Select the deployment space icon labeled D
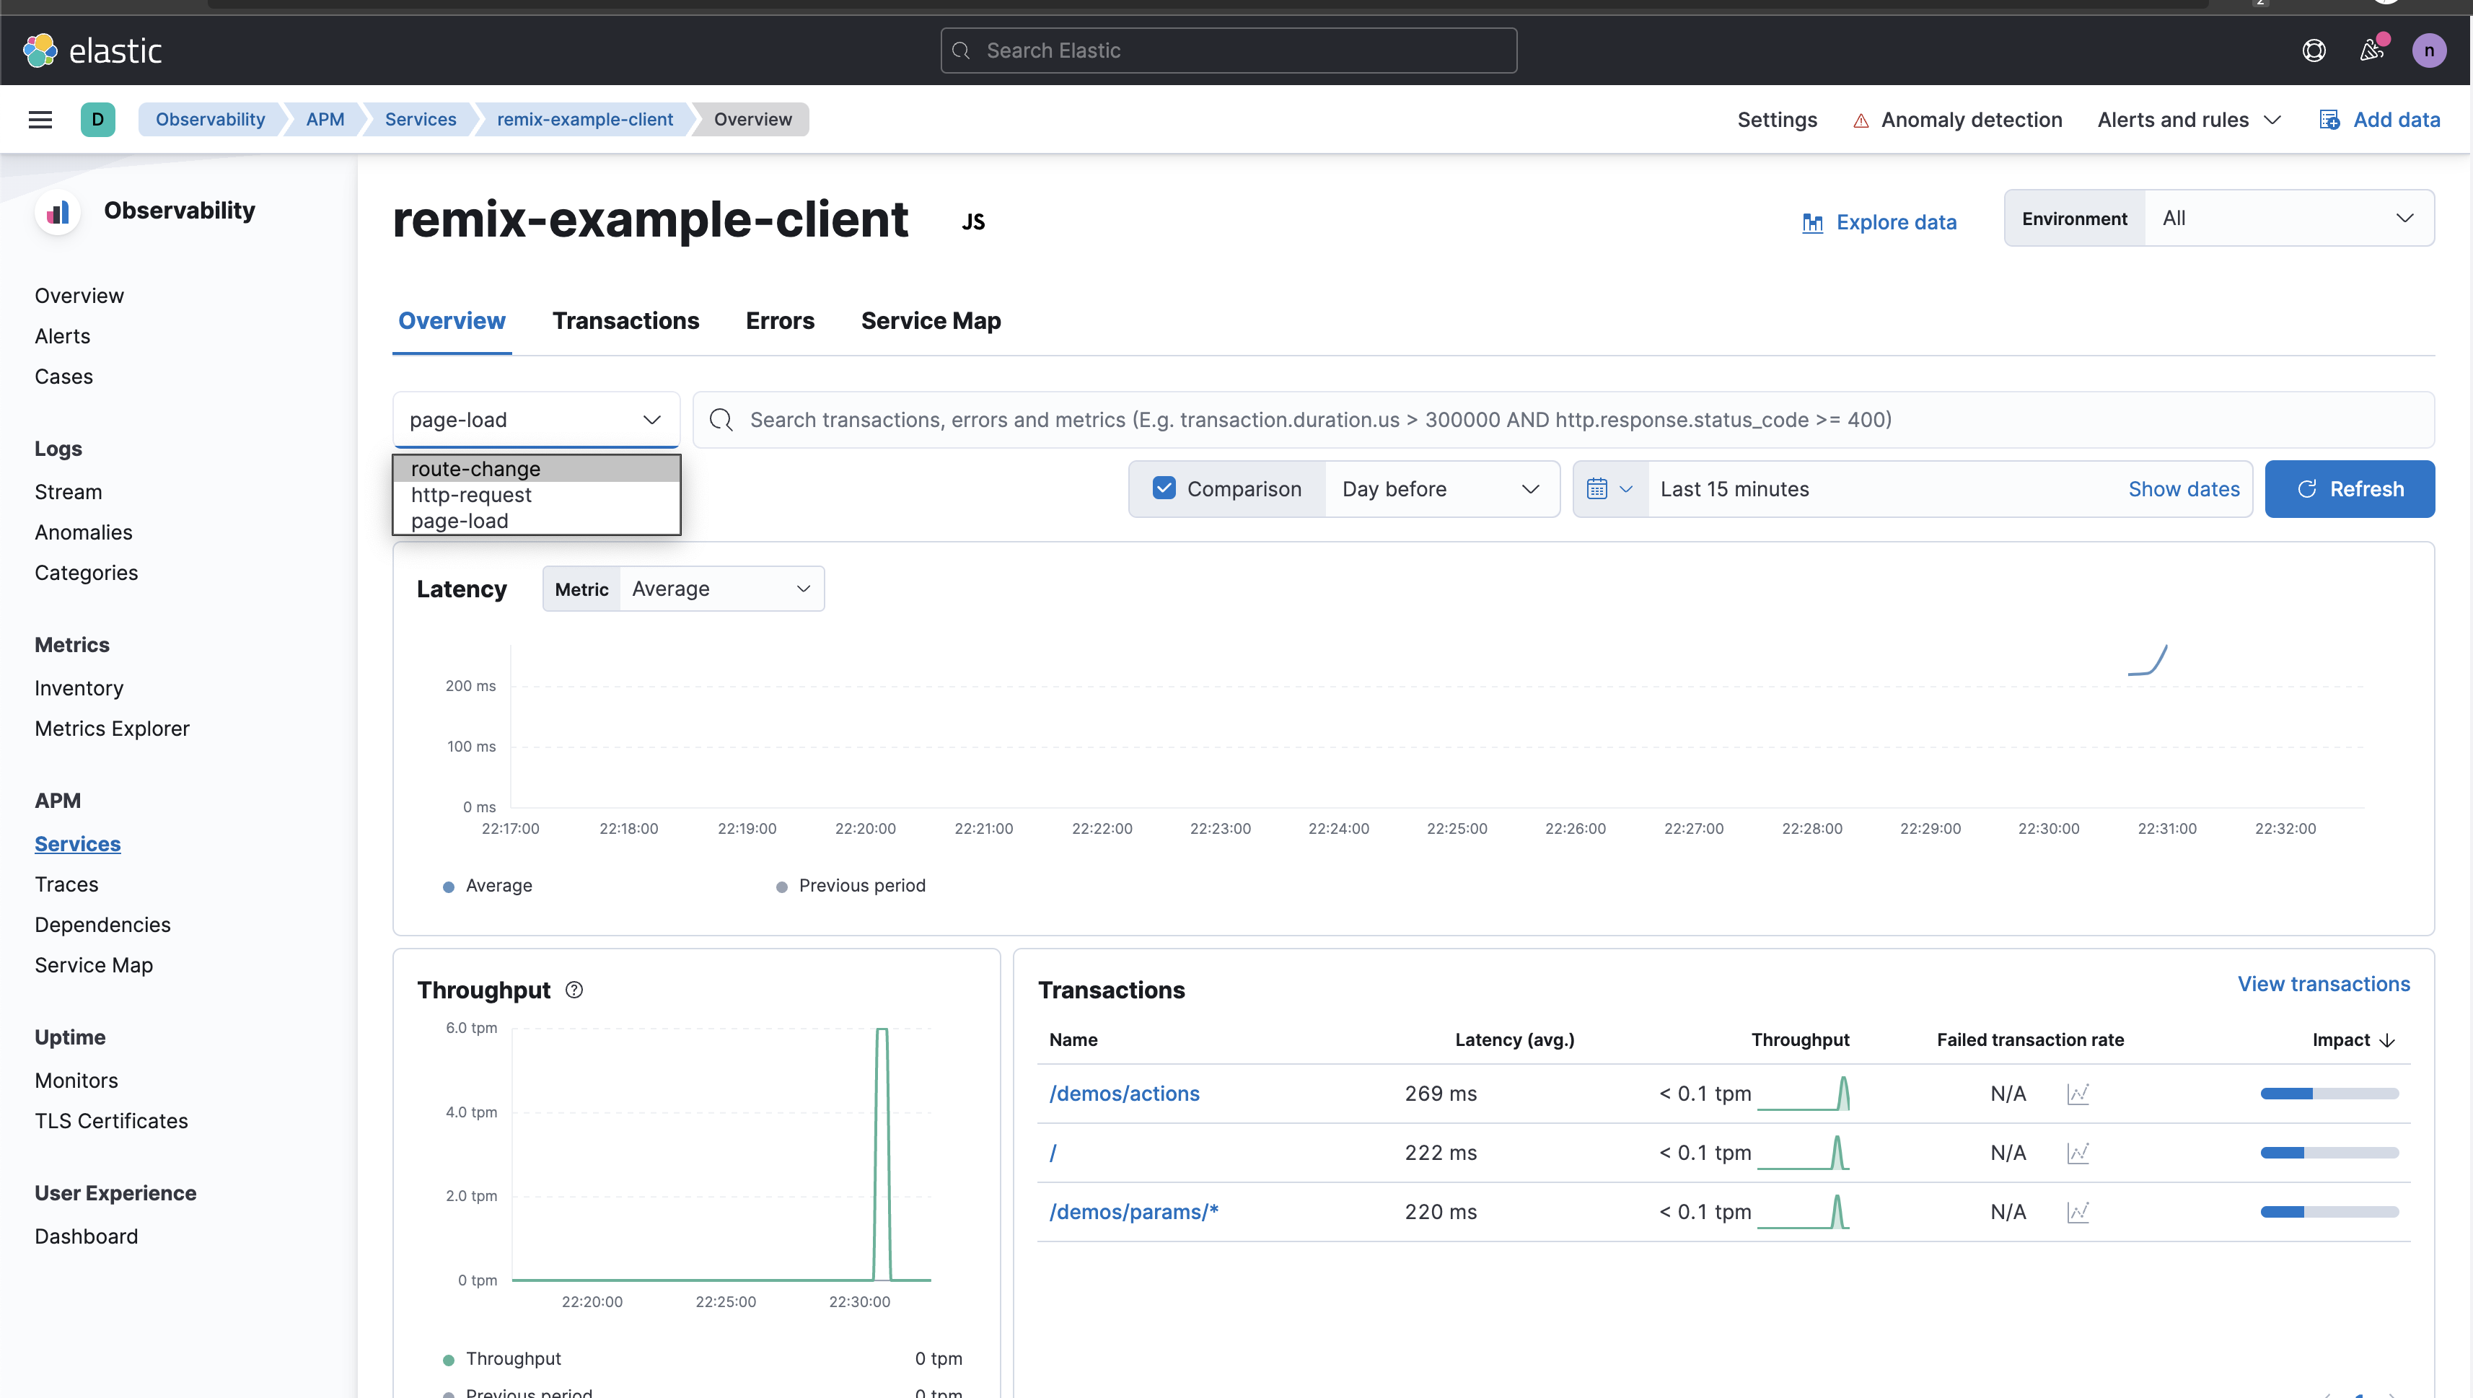 (x=99, y=119)
